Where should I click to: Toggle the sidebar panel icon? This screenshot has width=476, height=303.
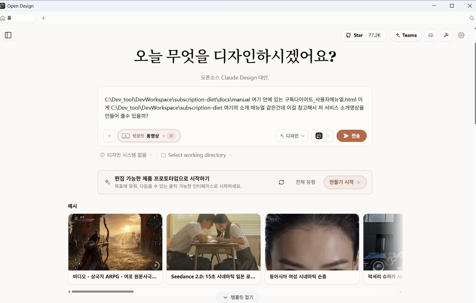8,35
